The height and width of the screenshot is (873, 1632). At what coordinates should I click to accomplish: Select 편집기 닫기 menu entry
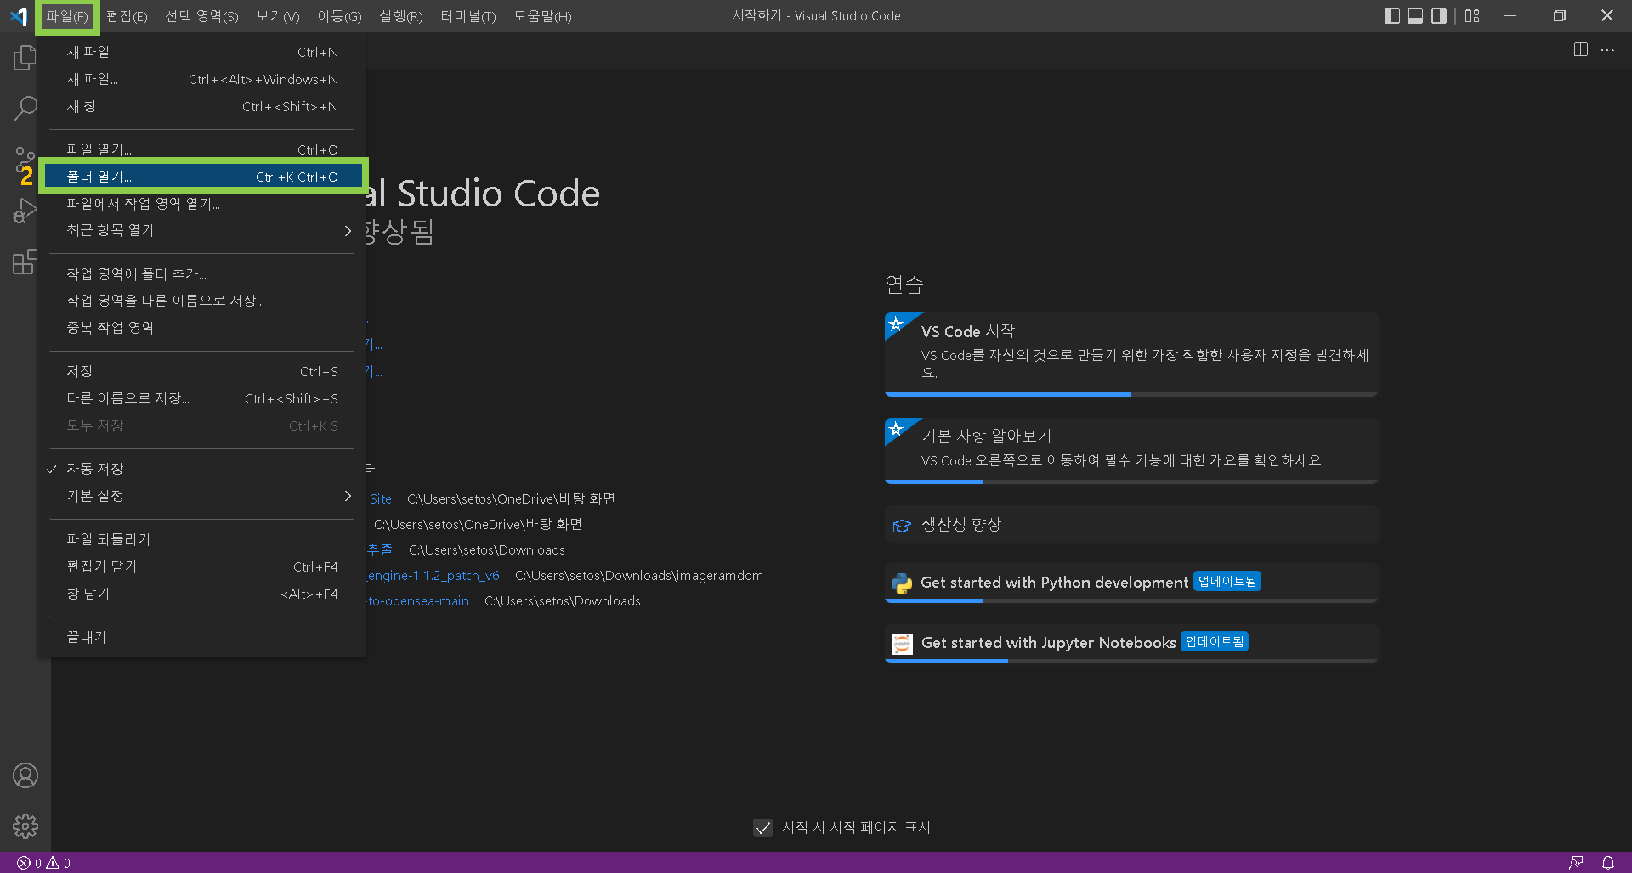click(201, 566)
